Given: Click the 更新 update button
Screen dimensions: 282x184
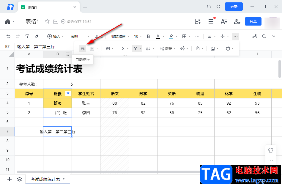Looking at the screenshot, I should (234, 7).
